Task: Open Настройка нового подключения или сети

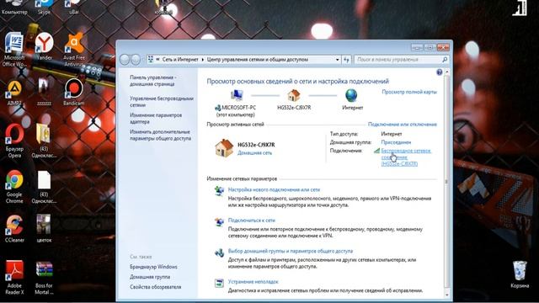Action: [274, 189]
